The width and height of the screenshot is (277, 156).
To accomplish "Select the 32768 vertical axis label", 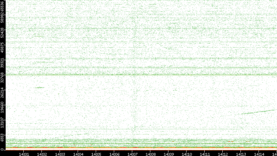I will pos(2,78).
